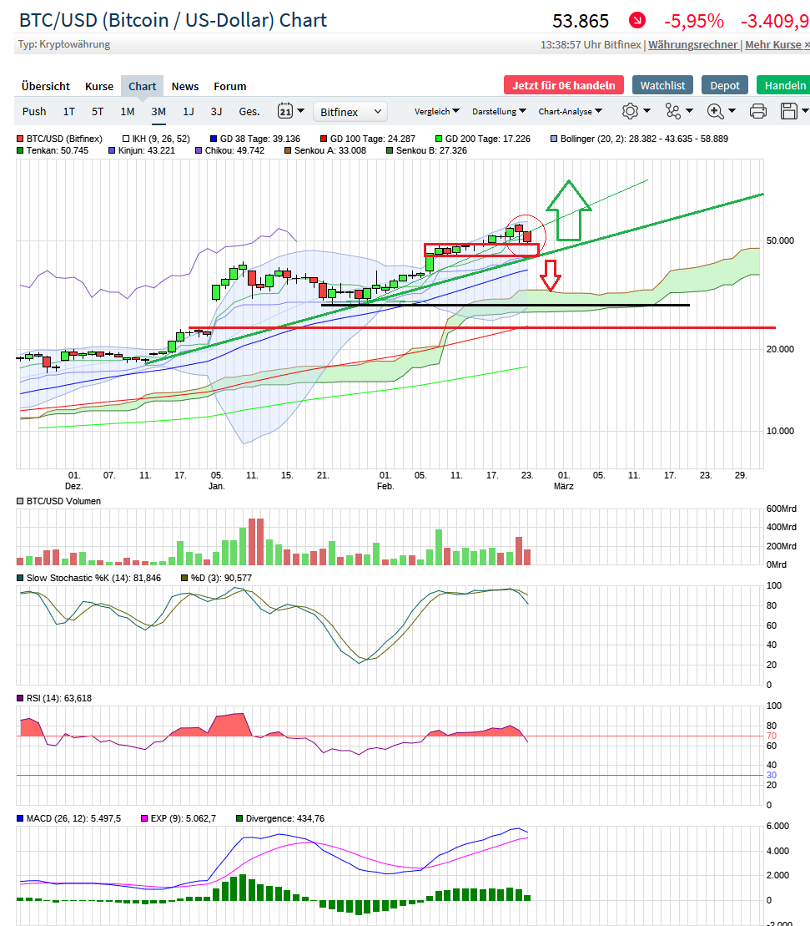810x926 pixels.
Task: Expand the arrow next to zoom magnifier
Action: click(732, 111)
